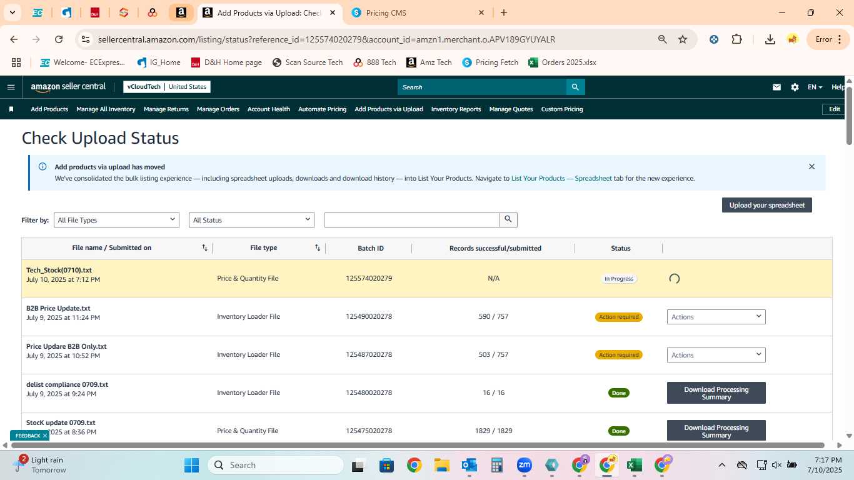Click Upload your spreadsheet button
Viewport: 854px width, 480px height.
766,205
